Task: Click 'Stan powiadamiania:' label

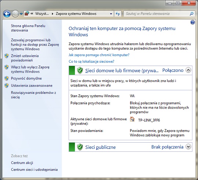Action: point(87,131)
